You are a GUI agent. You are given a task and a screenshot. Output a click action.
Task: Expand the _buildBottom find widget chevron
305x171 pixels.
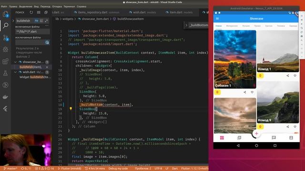point(186,25)
